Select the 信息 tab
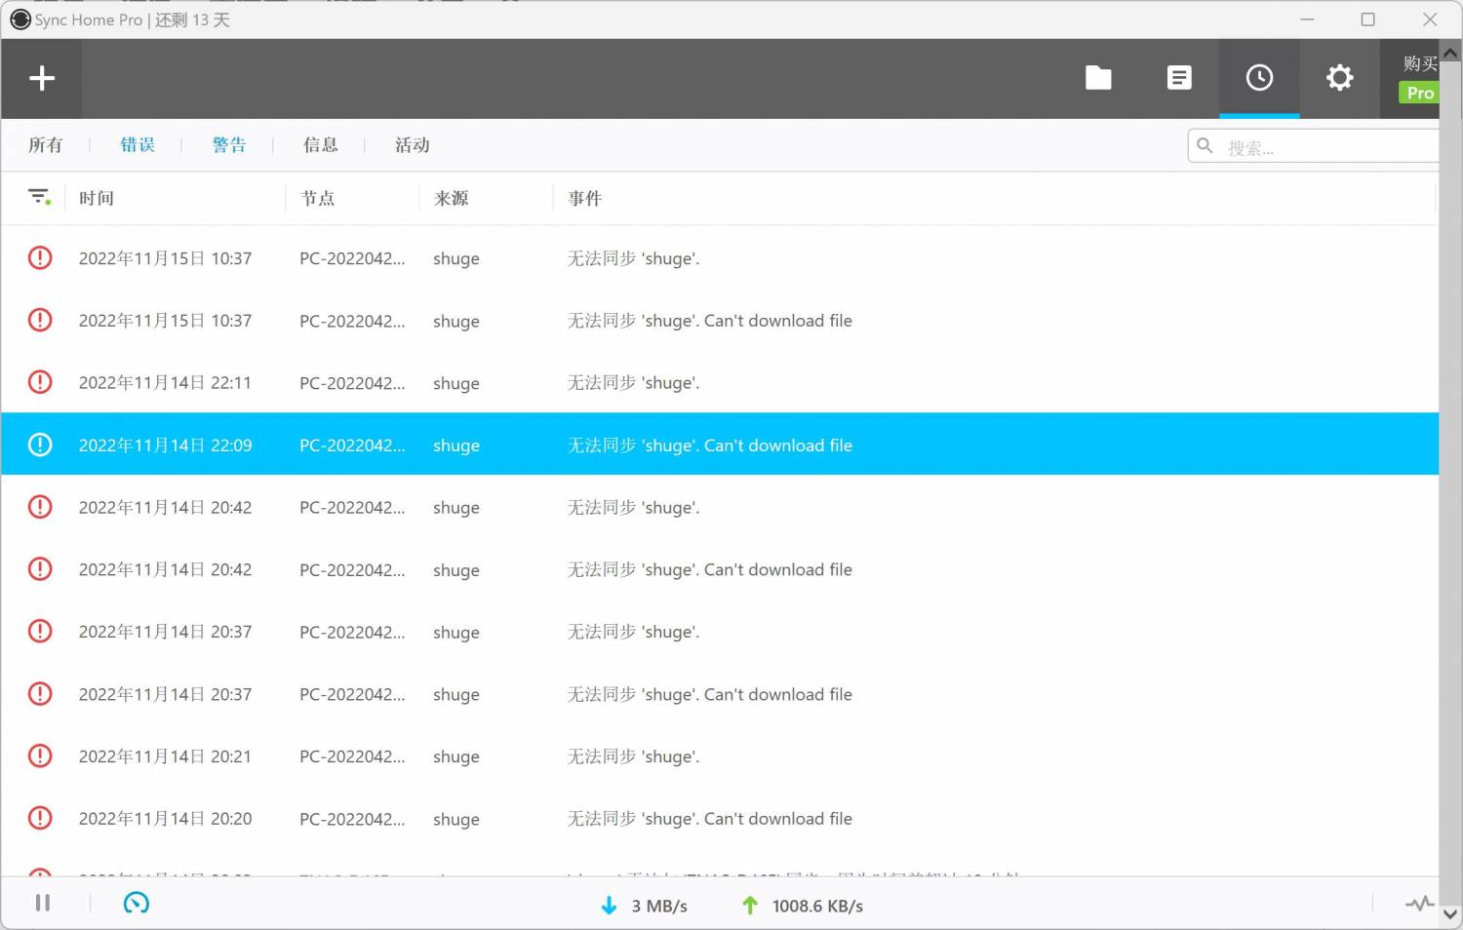Image resolution: width=1463 pixels, height=930 pixels. pos(320,145)
